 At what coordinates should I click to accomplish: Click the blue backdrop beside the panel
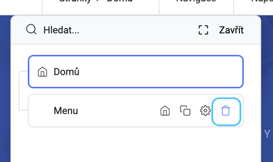[x=5, y=87]
